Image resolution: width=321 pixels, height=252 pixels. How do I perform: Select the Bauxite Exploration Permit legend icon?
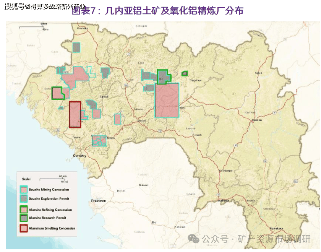pos(24,199)
